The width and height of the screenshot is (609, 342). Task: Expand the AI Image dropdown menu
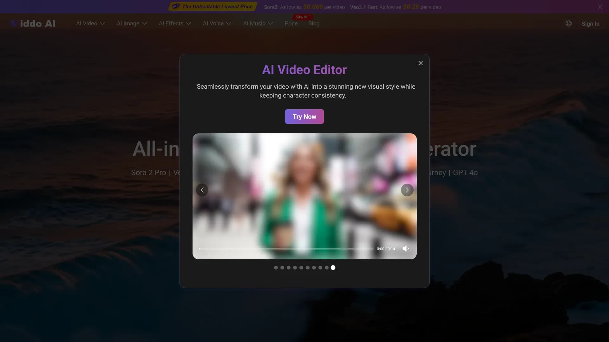coord(132,23)
